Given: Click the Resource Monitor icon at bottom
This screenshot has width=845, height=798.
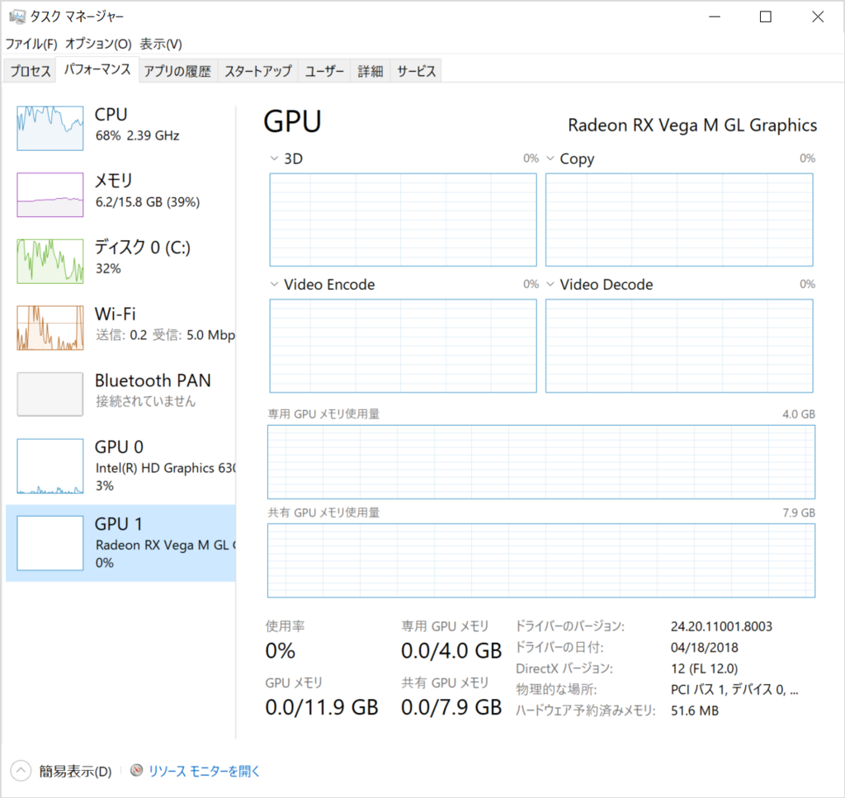Looking at the screenshot, I should click(137, 771).
